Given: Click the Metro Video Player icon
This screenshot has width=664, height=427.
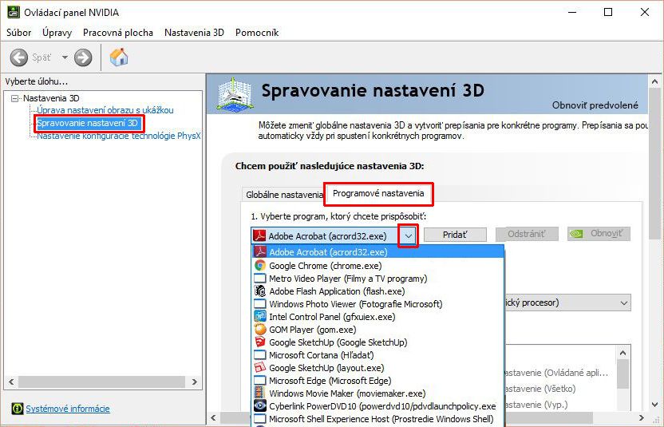Looking at the screenshot, I should (260, 279).
